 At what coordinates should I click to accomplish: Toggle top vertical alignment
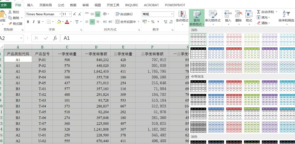(87, 14)
